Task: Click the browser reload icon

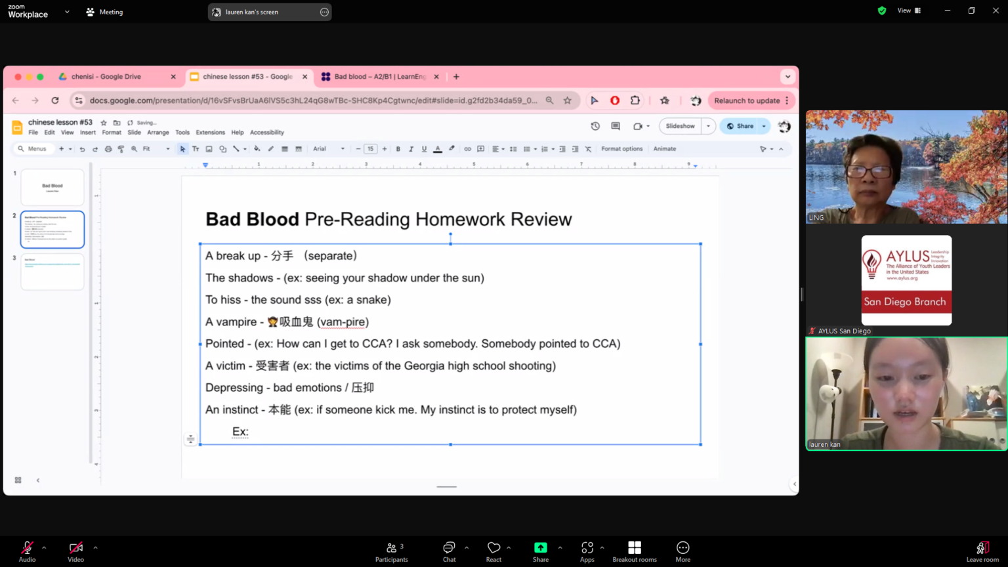Action: coord(55,100)
